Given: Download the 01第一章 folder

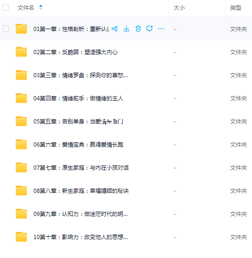Looking at the screenshot, I should (x=126, y=29).
